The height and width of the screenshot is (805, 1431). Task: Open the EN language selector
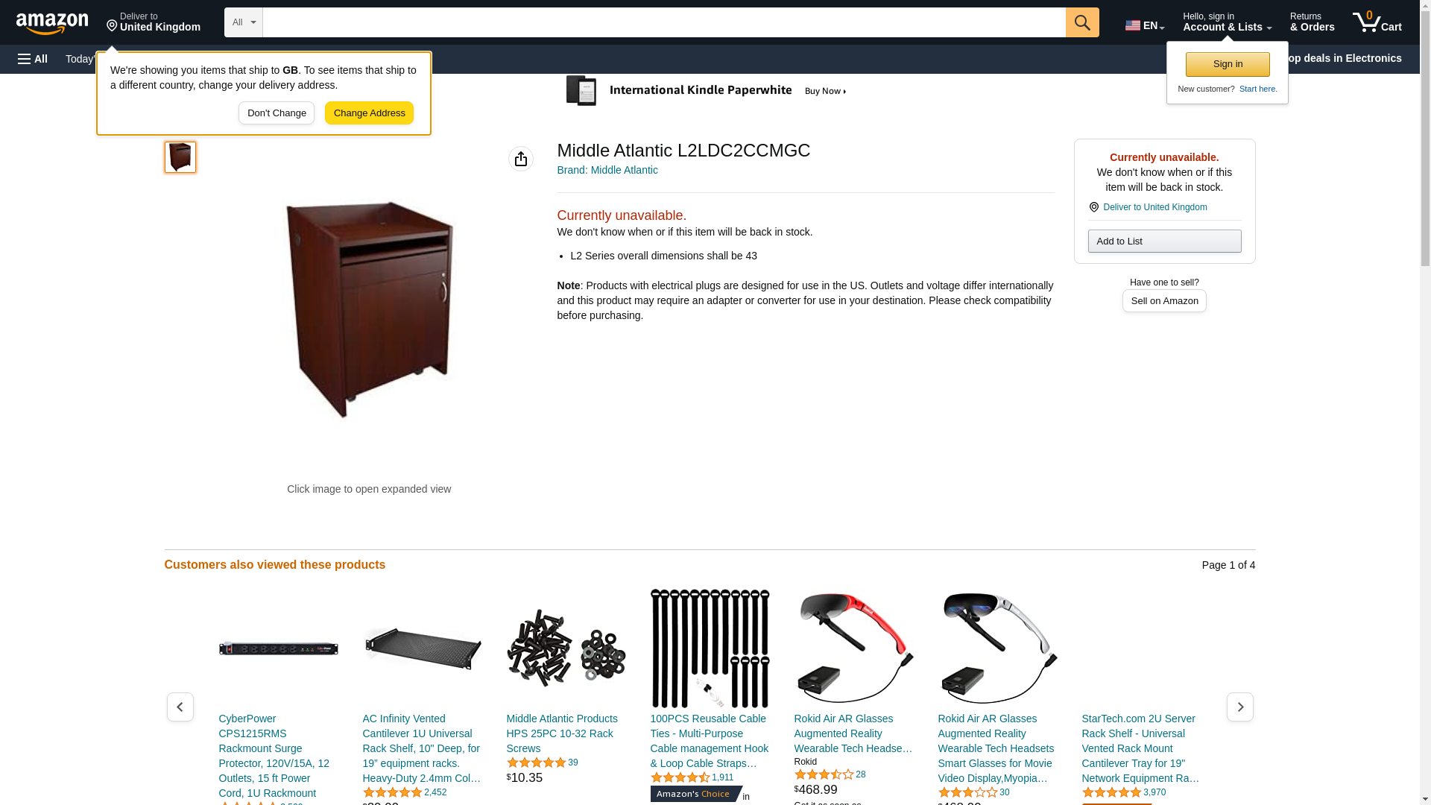point(1145,25)
